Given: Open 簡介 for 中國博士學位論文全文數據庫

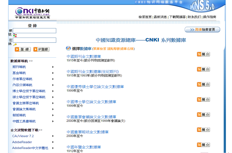Looking at the screenshot, I should pyautogui.click(x=204, y=100).
